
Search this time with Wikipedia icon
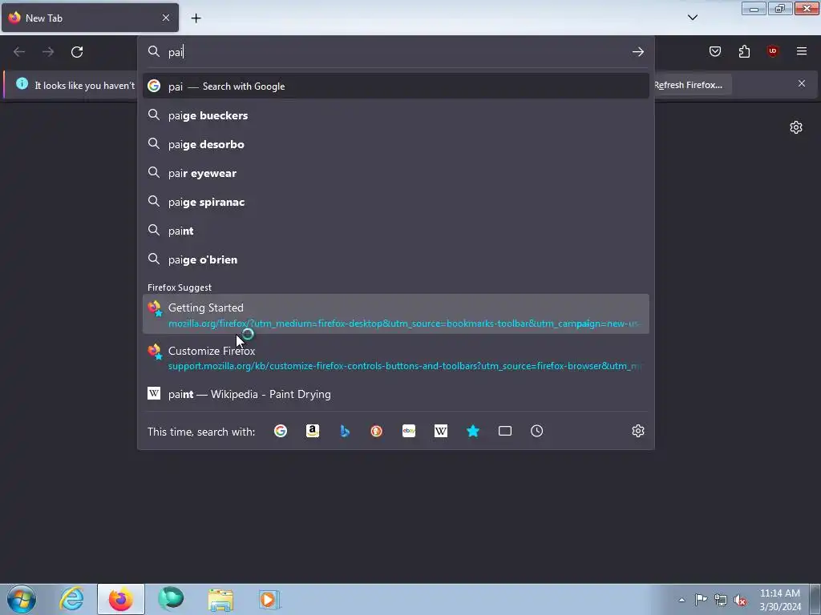click(x=441, y=431)
